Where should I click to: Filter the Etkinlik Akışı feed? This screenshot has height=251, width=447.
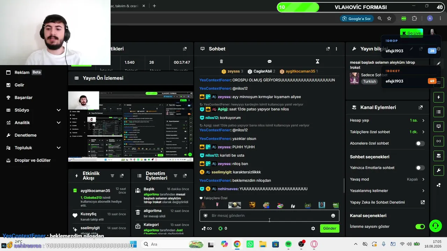(112, 176)
